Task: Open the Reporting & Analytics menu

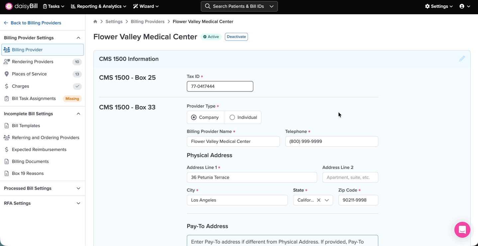Action: (99, 6)
